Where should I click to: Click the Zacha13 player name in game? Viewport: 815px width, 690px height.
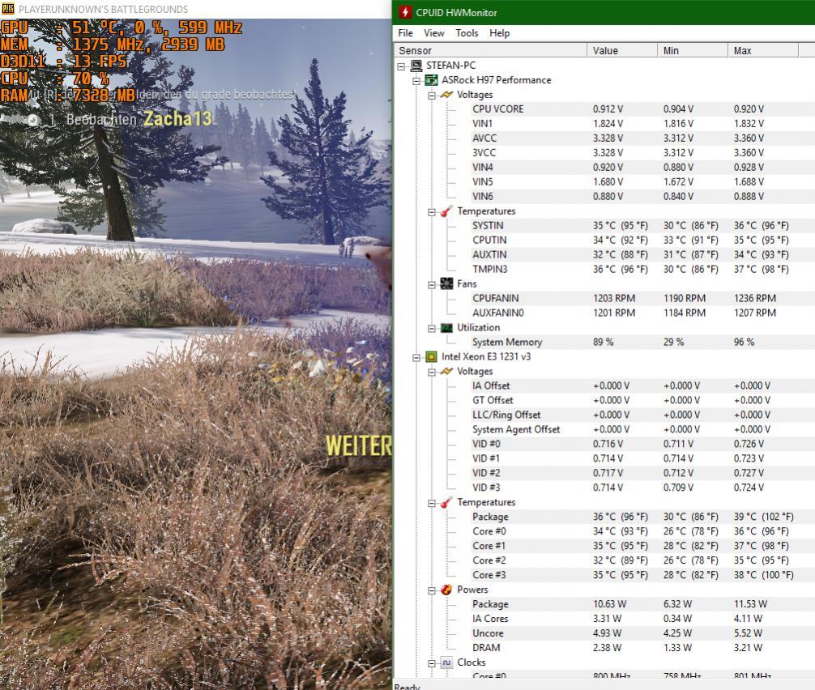(x=177, y=118)
